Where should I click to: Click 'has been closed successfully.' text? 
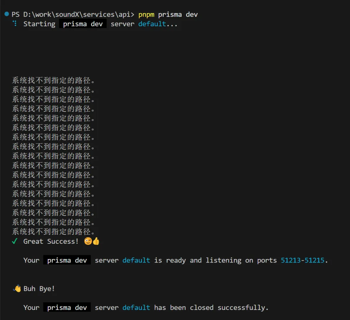tap(211, 308)
